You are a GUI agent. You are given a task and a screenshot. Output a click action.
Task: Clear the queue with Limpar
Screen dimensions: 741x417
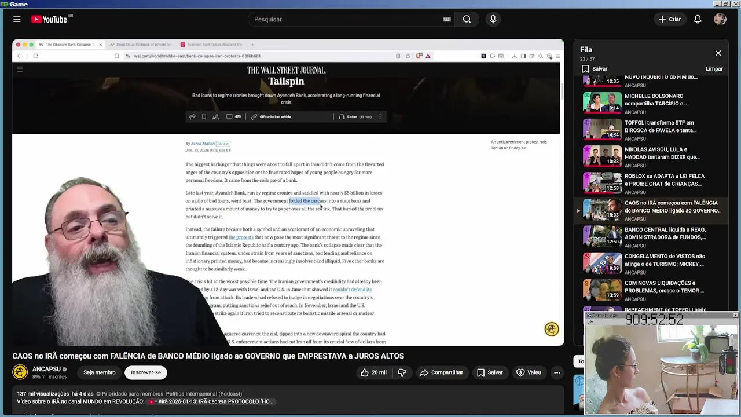[x=714, y=69]
